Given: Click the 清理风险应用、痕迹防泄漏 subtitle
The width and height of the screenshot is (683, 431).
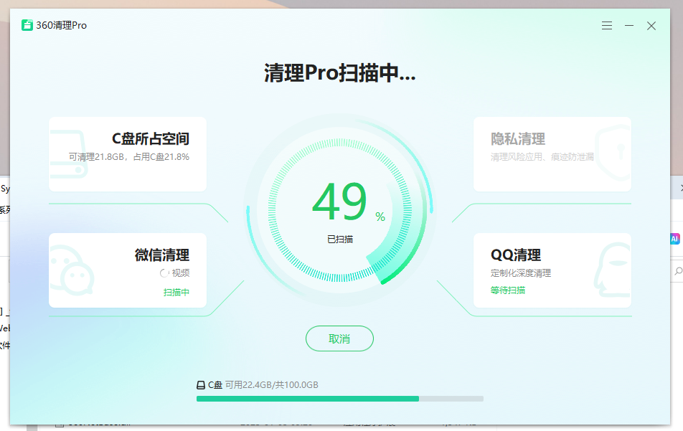Looking at the screenshot, I should (542, 157).
